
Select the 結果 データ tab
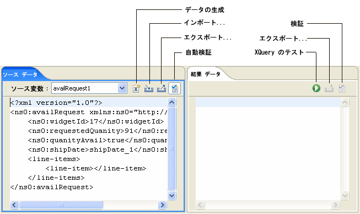(x=206, y=74)
